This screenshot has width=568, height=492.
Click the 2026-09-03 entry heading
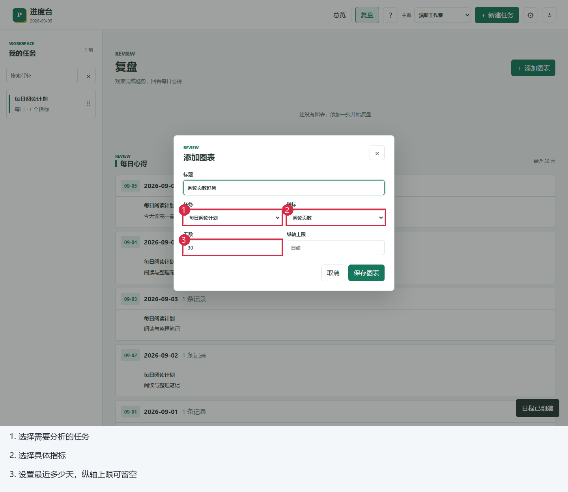pyautogui.click(x=161, y=299)
